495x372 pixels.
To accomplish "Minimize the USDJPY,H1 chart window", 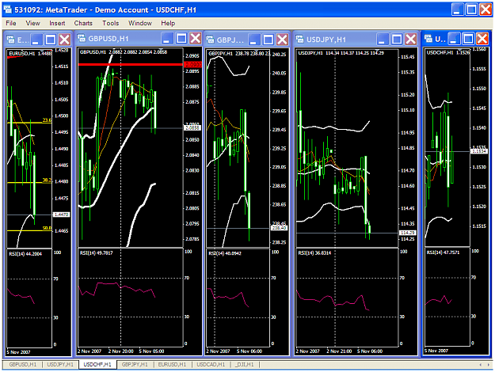I will click(383, 39).
